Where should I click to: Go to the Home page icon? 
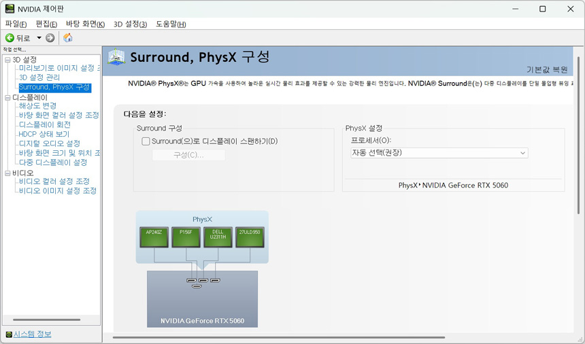click(x=68, y=38)
